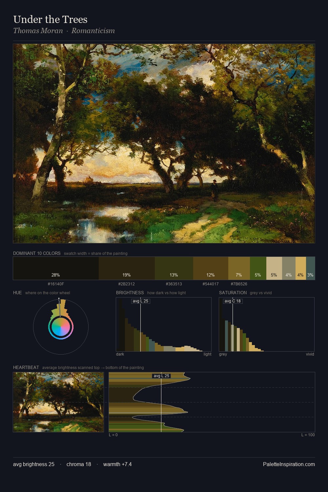The width and height of the screenshot is (328, 492).
Task: Select the 4% yellow-gold swatch
Action: (x=301, y=268)
